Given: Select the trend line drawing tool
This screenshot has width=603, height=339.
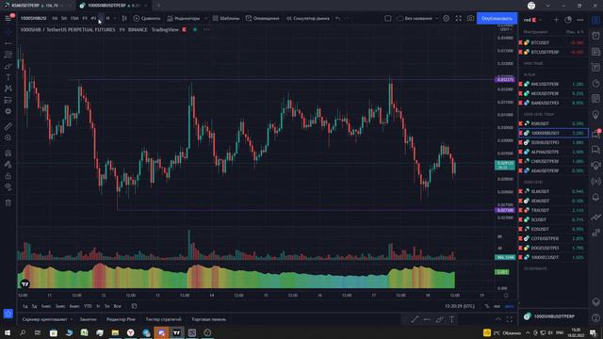Looking at the screenshot, I should pyautogui.click(x=8, y=44).
